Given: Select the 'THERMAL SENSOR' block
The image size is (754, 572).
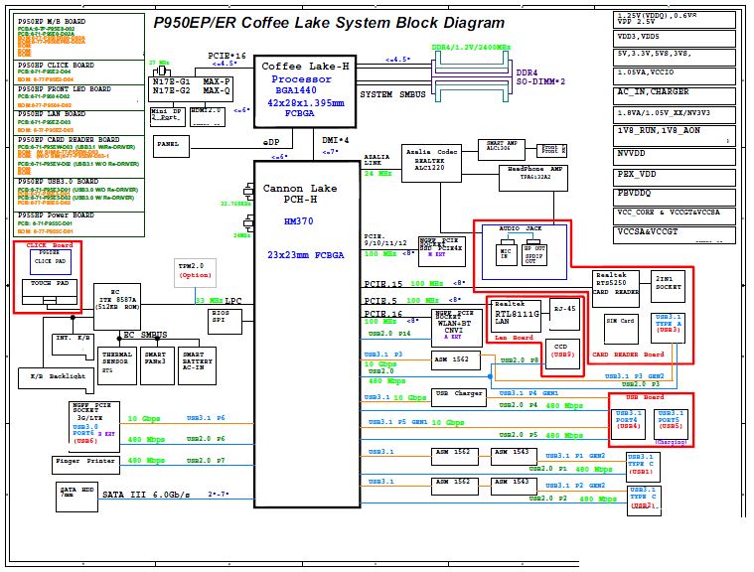Looking at the screenshot, I should coord(117,365).
